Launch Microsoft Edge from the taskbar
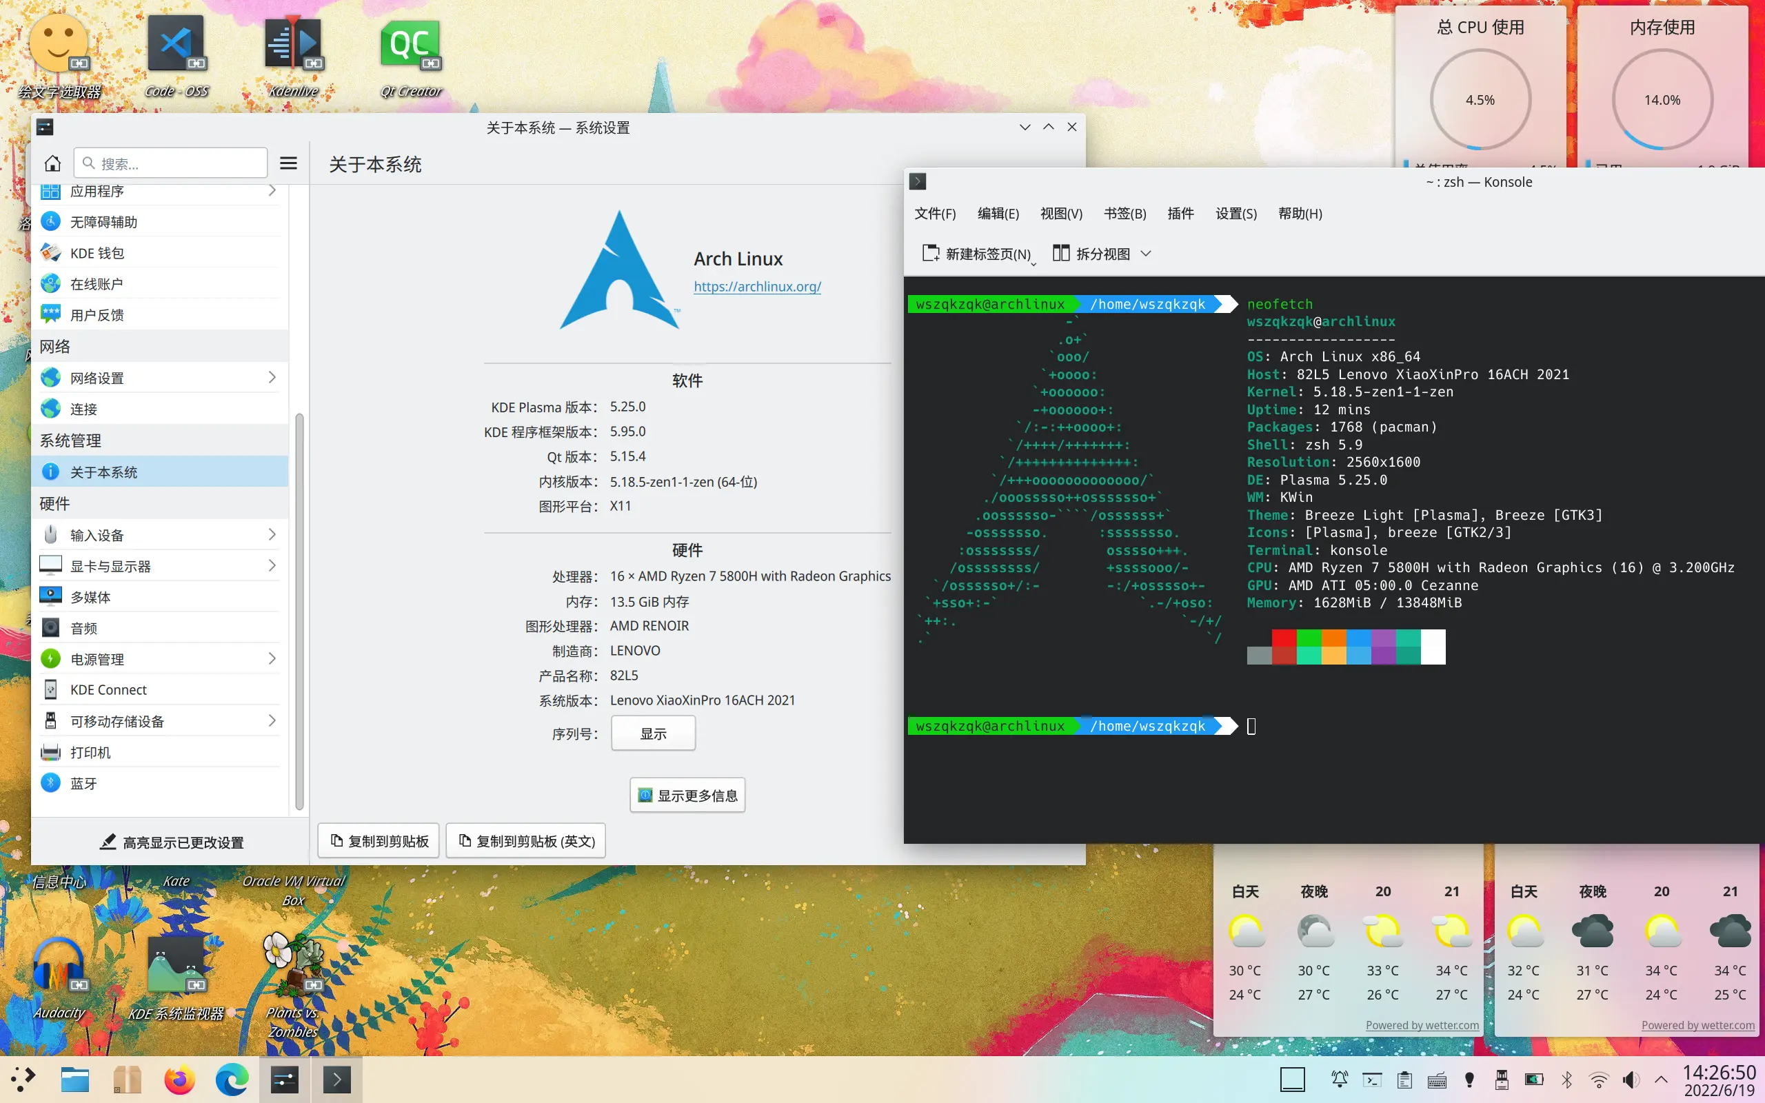The height and width of the screenshot is (1103, 1765). [232, 1080]
